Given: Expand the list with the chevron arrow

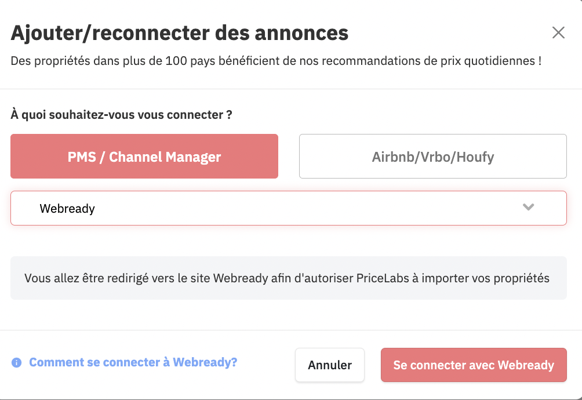Looking at the screenshot, I should (528, 207).
